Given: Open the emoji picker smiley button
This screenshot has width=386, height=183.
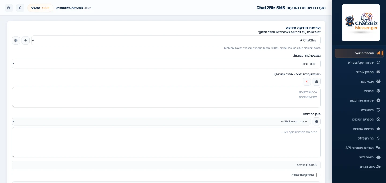Looking at the screenshot, I should [317, 122].
